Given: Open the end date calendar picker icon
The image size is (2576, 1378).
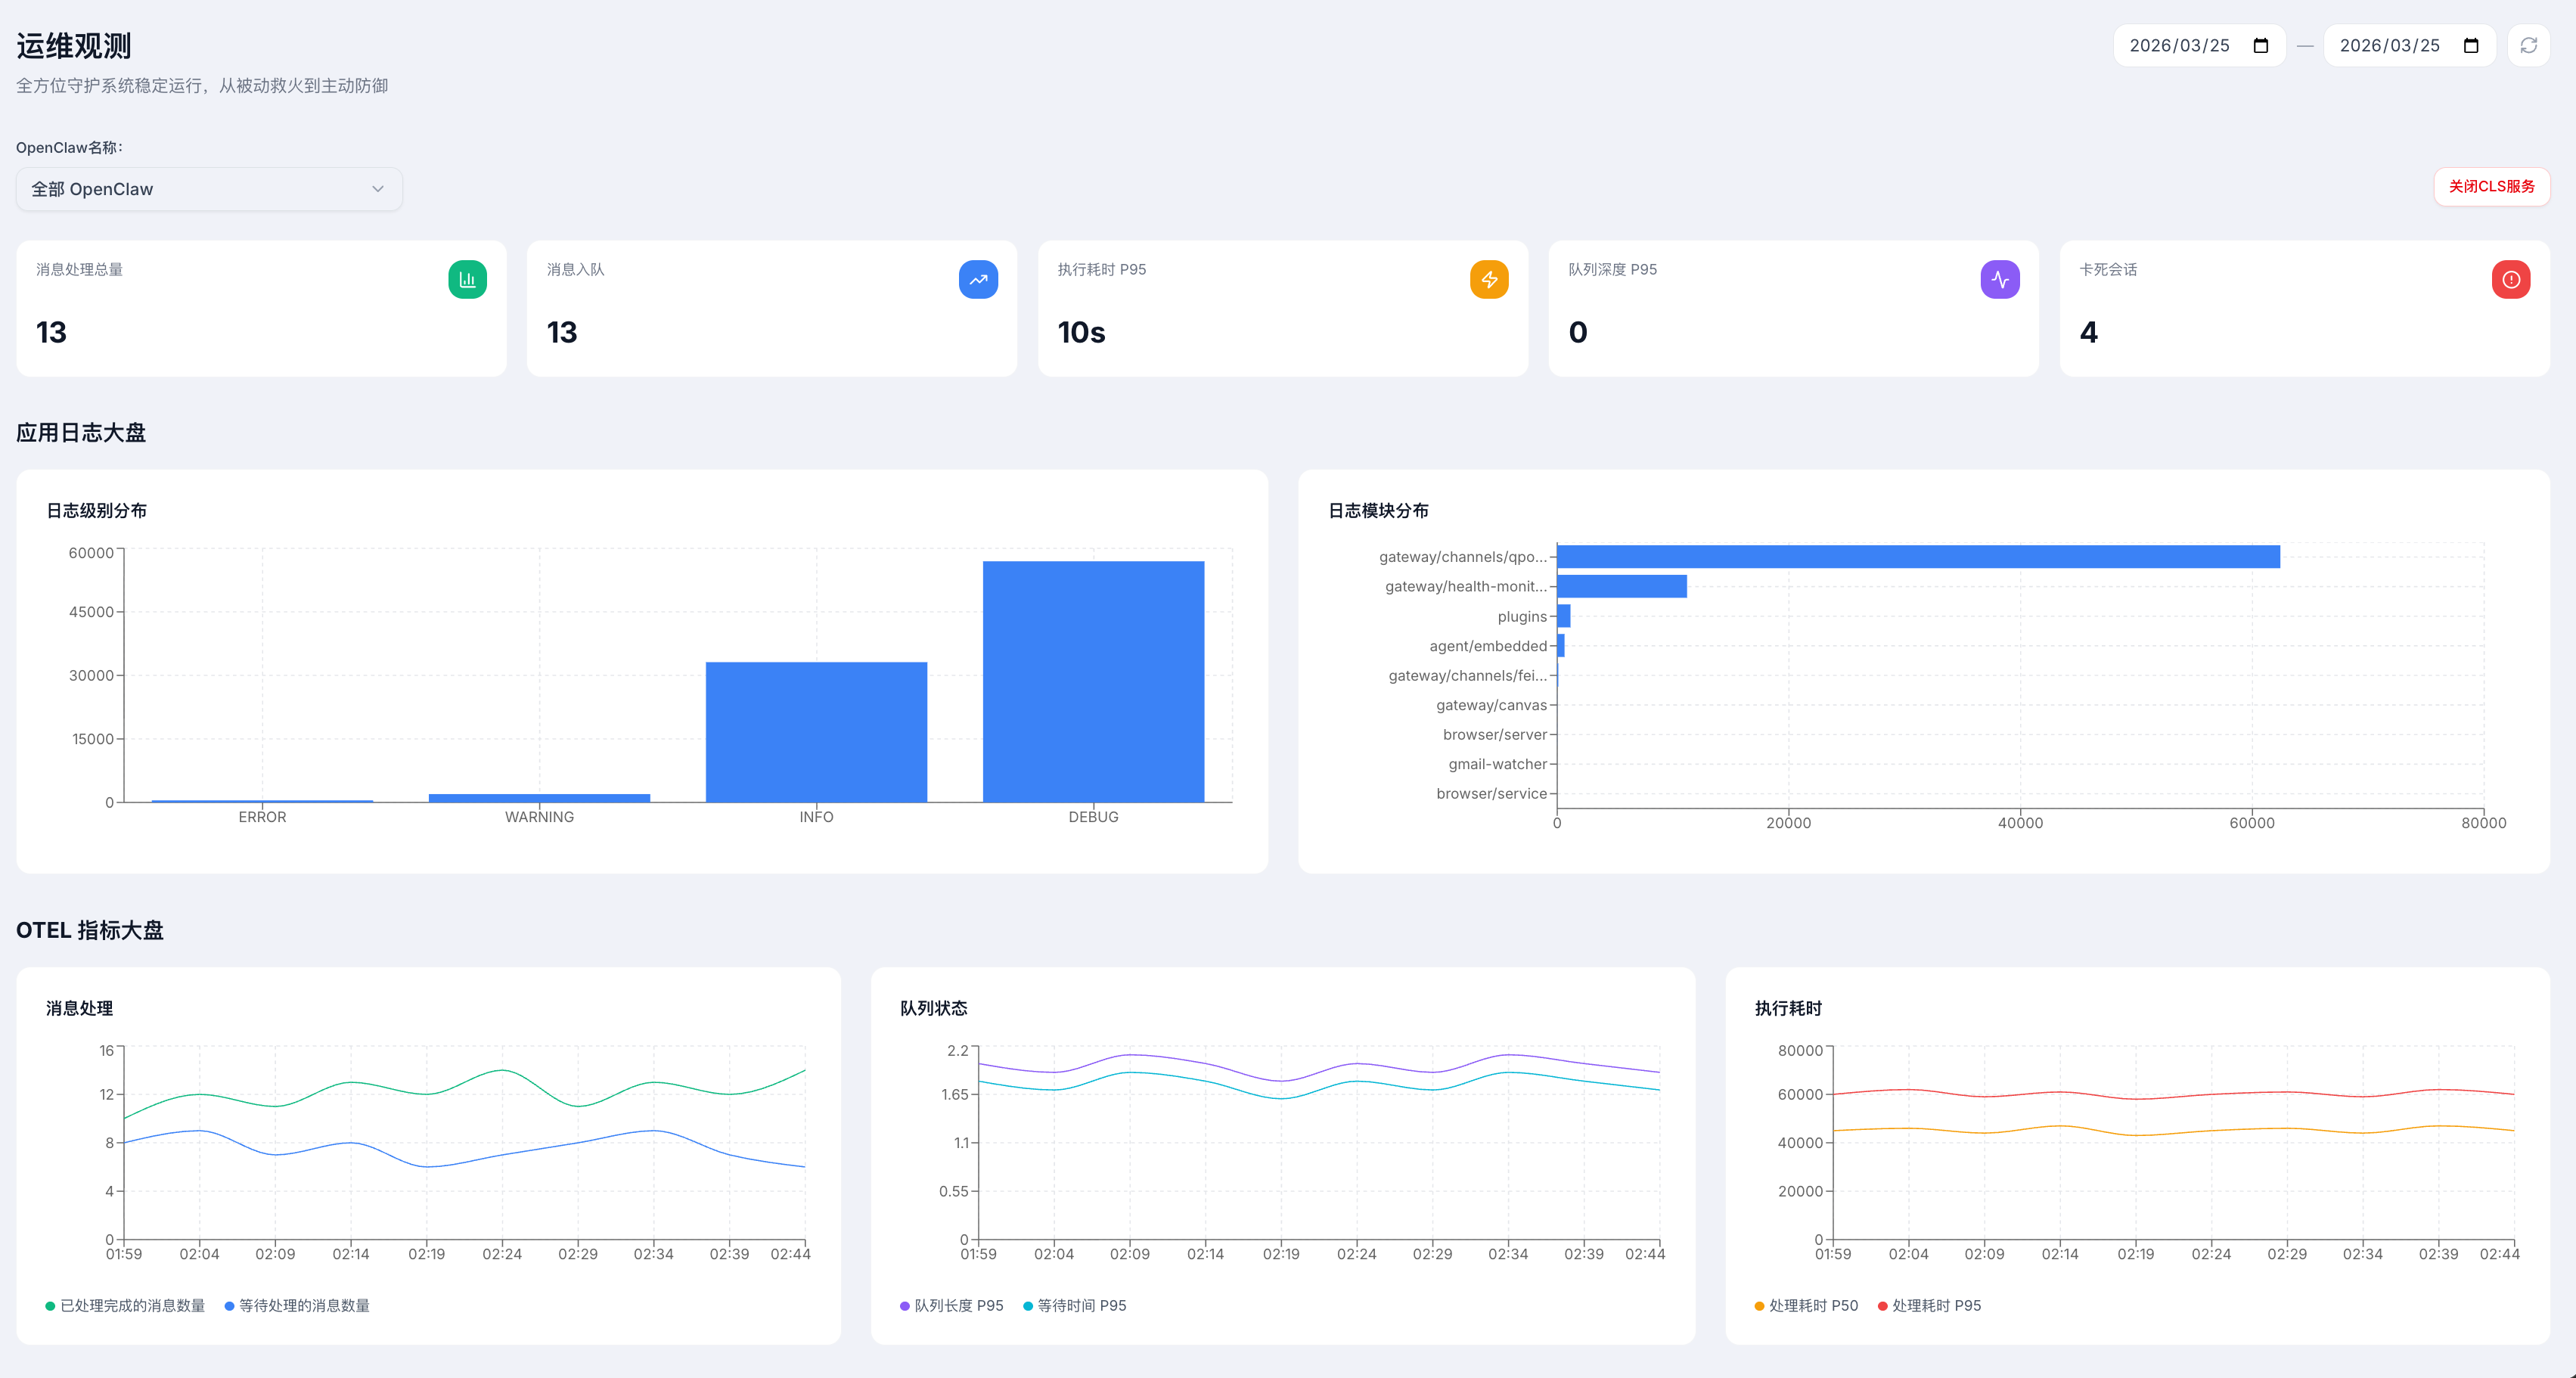Looking at the screenshot, I should pyautogui.click(x=2470, y=46).
